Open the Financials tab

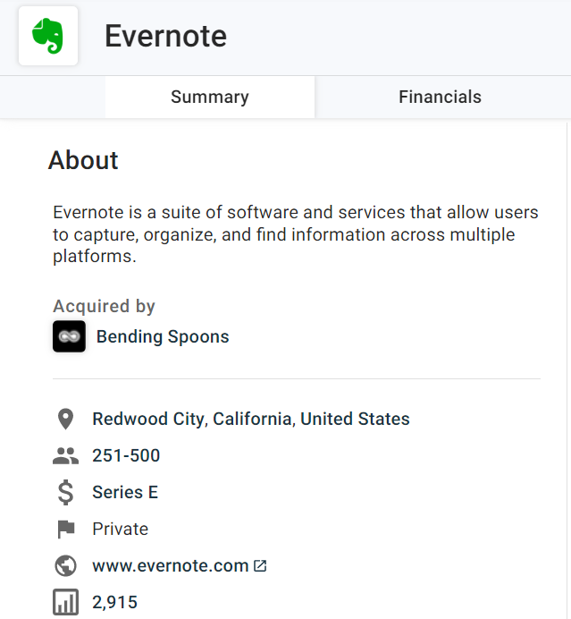[440, 98]
